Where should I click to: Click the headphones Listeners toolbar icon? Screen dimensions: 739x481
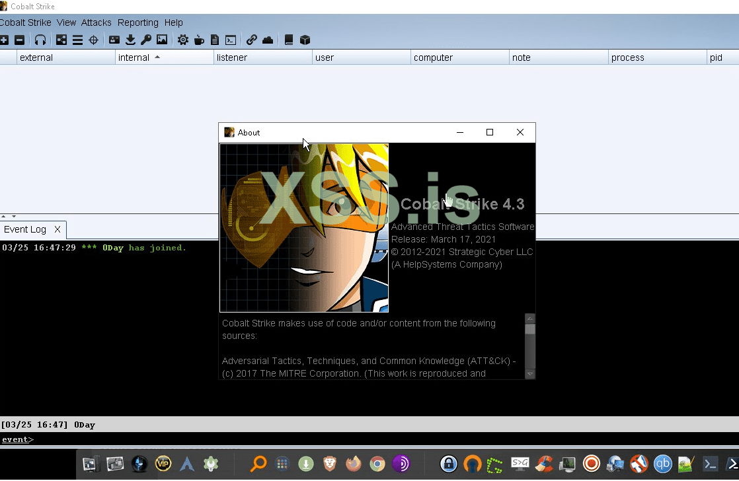point(40,40)
